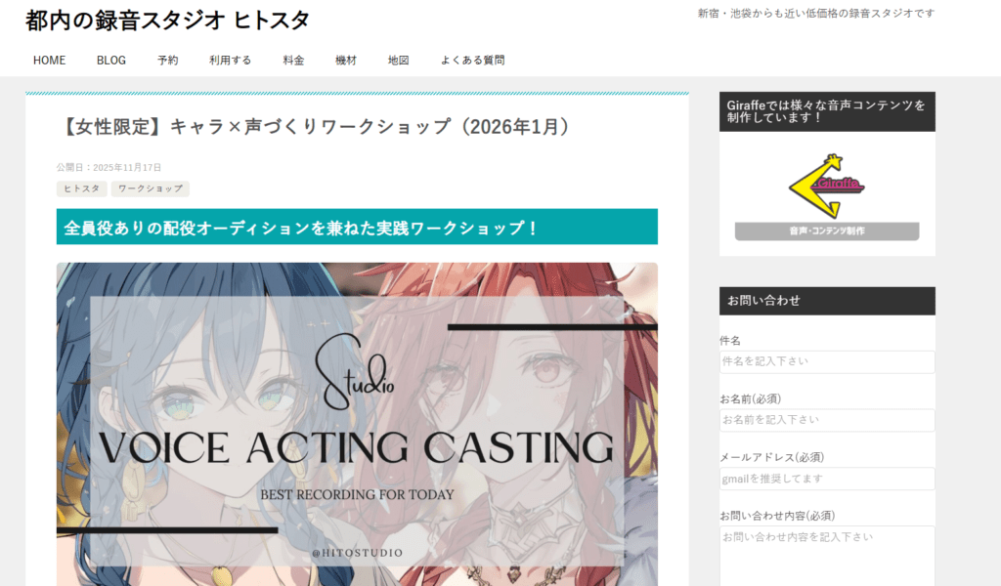Open the 機材 navigation item
The width and height of the screenshot is (1001, 586).
[x=345, y=60]
